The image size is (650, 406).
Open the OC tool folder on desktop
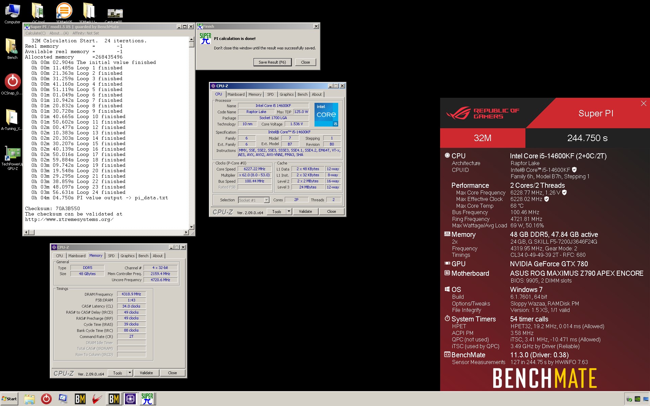(38, 12)
